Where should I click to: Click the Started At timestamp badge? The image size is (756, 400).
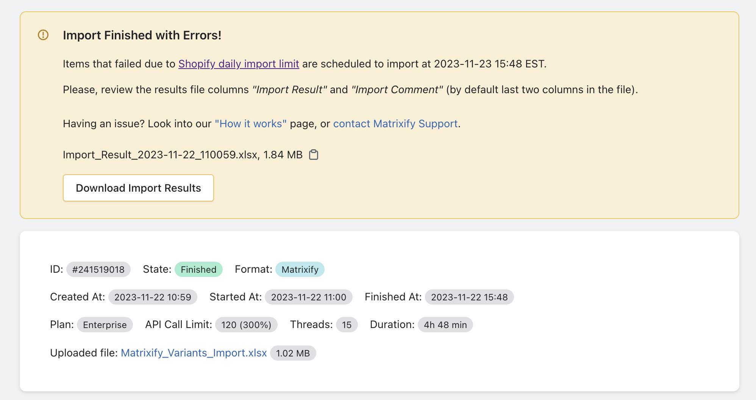309,297
